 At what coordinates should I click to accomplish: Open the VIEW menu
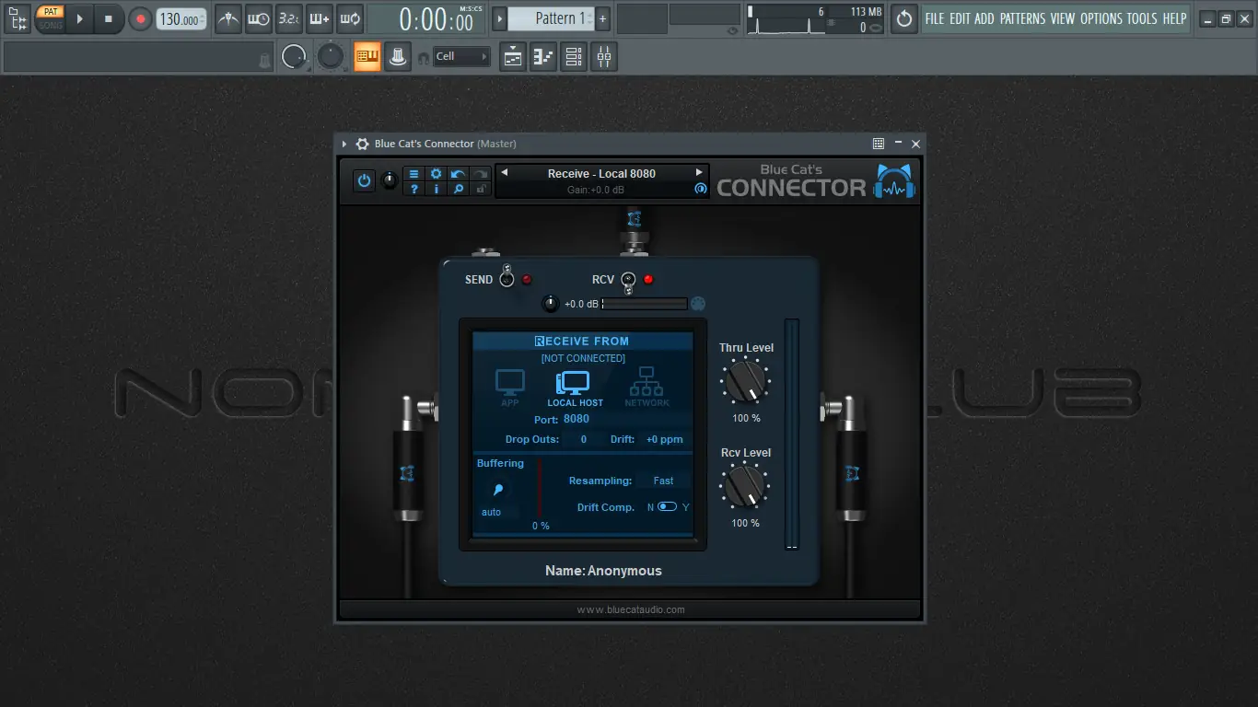click(x=1063, y=18)
